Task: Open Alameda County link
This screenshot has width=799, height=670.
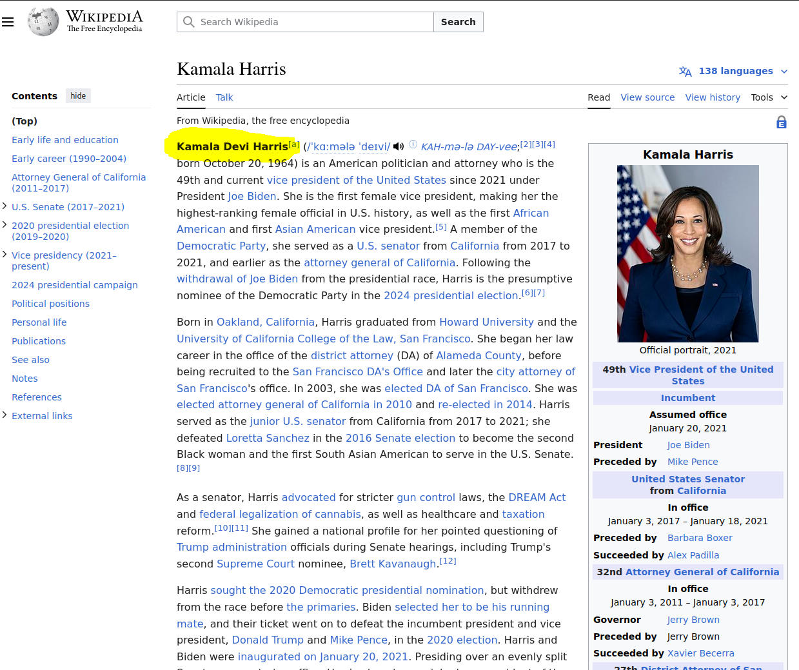Action: 478,355
